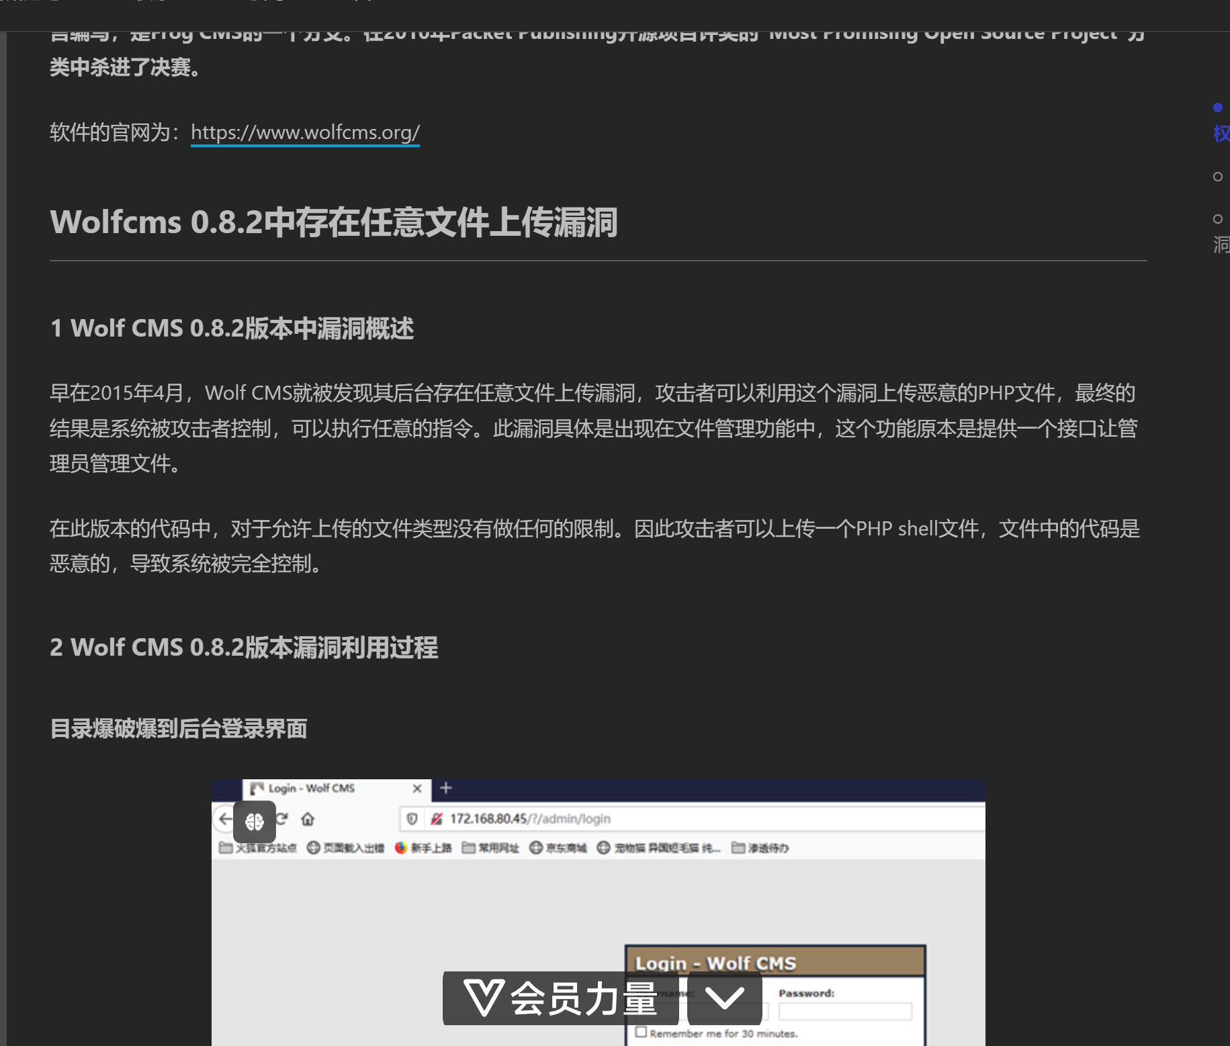Click the brain icon over the image

click(255, 822)
